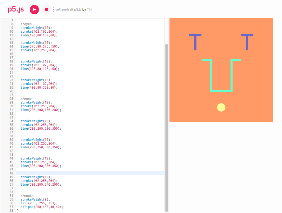The height and width of the screenshot is (213, 282).
Task: Stop the sketch with the stop button
Action: coord(46,9)
